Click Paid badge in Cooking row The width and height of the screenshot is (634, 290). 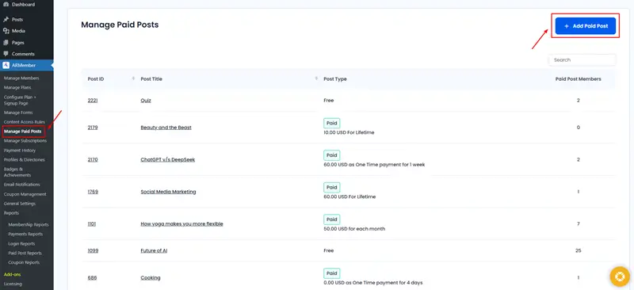point(331,273)
